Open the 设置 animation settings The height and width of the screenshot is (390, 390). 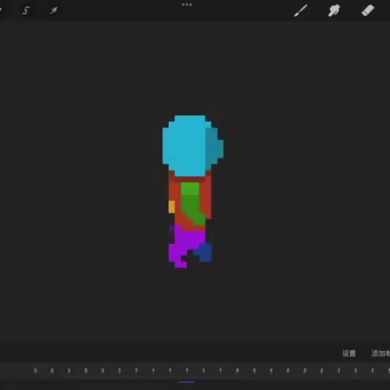click(x=349, y=353)
